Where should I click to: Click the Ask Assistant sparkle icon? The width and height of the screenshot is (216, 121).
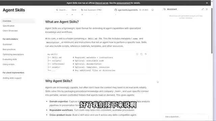[x=82, y=10]
